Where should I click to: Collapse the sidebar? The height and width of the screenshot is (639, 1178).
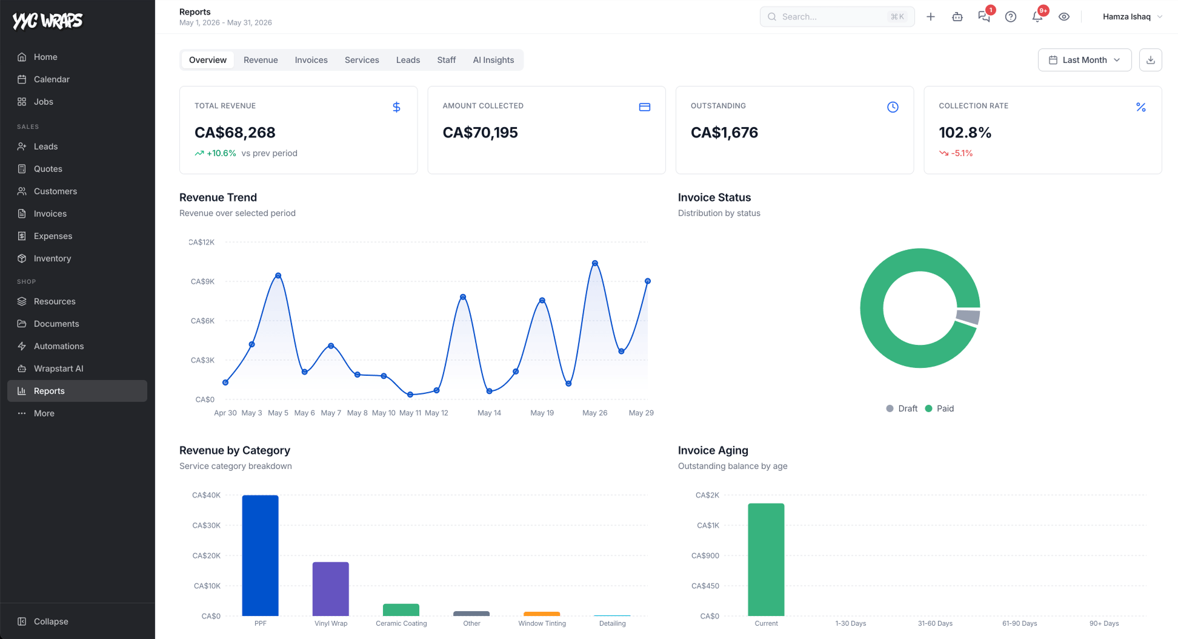(77, 621)
